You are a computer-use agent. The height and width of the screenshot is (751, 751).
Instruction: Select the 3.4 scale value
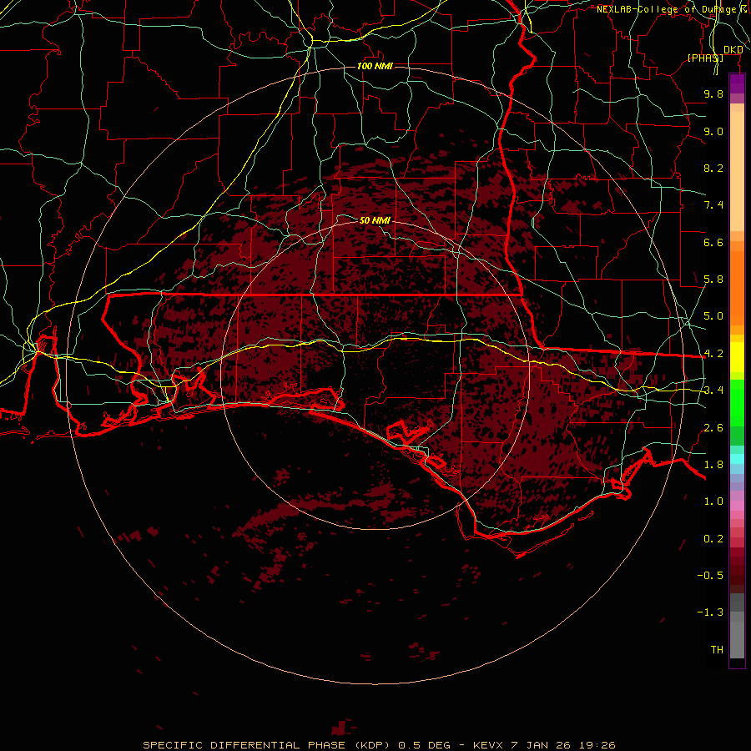coord(713,391)
